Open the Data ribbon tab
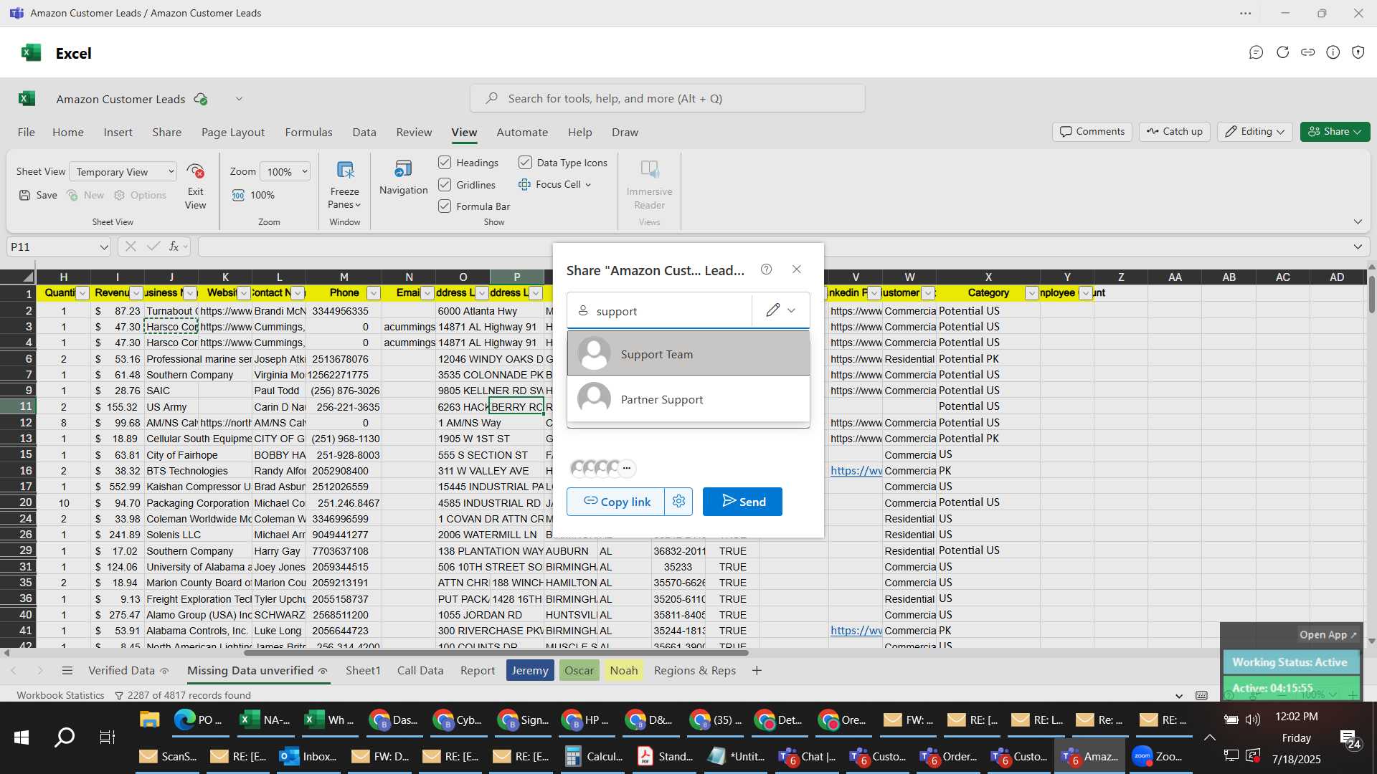This screenshot has height=774, width=1377. pos(364,133)
